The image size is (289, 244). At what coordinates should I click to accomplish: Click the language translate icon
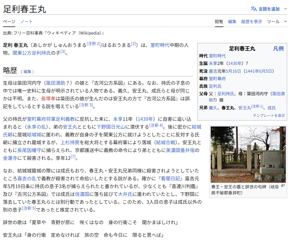tap(254, 9)
